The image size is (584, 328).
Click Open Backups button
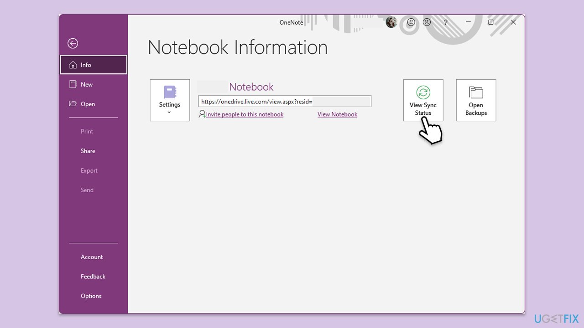click(476, 100)
